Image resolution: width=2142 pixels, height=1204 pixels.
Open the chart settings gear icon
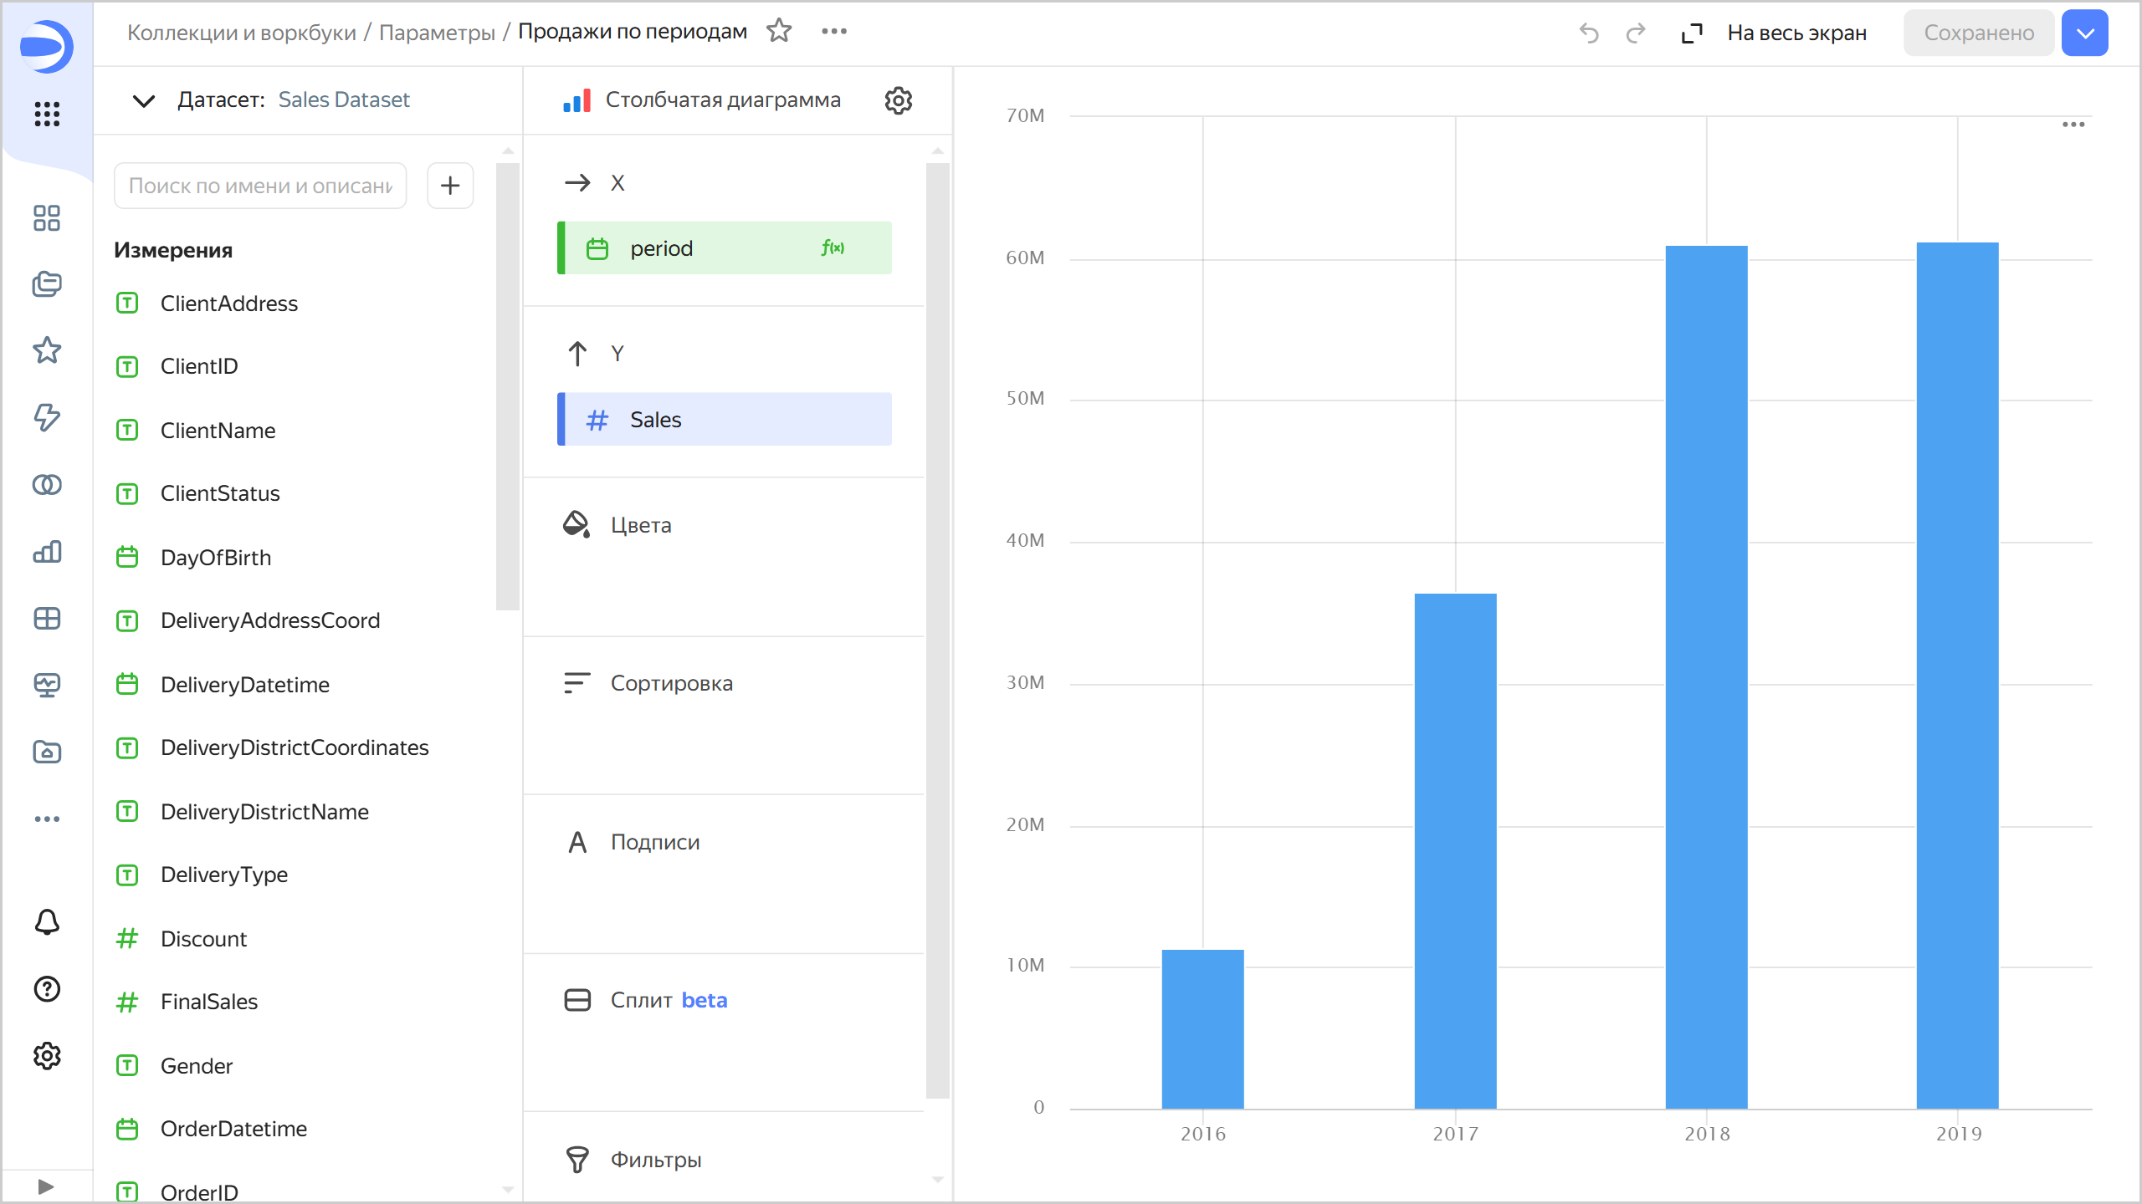(898, 100)
